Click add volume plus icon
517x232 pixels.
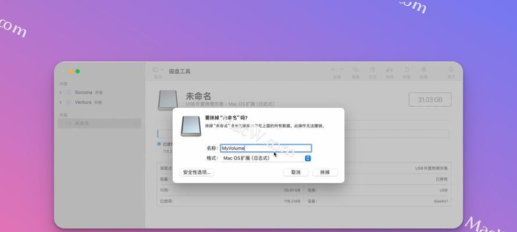[x=333, y=70]
